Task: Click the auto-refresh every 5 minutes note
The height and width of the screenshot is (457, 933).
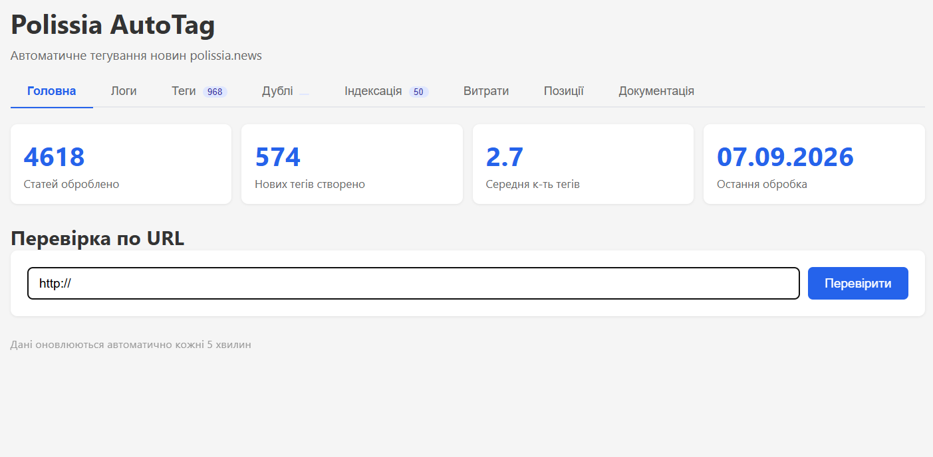Action: click(131, 345)
